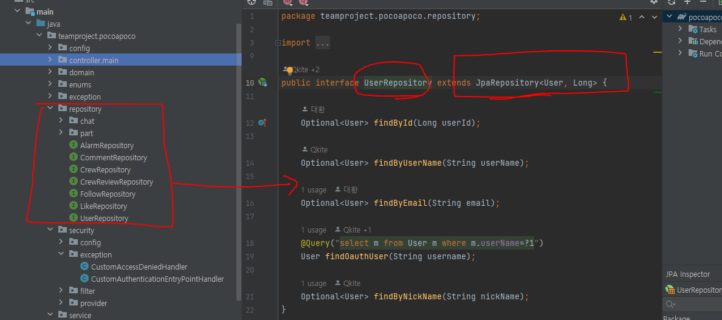The width and height of the screenshot is (722, 320).
Task: Click the AlarmRepository interface icon
Action: [x=73, y=145]
